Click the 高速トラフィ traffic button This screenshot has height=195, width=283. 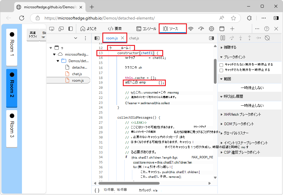33,35
